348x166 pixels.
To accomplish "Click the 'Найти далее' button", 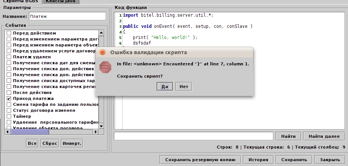I will coord(324,136).
